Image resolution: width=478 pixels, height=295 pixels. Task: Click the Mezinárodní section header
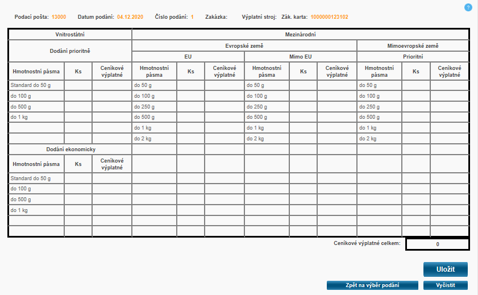300,35
